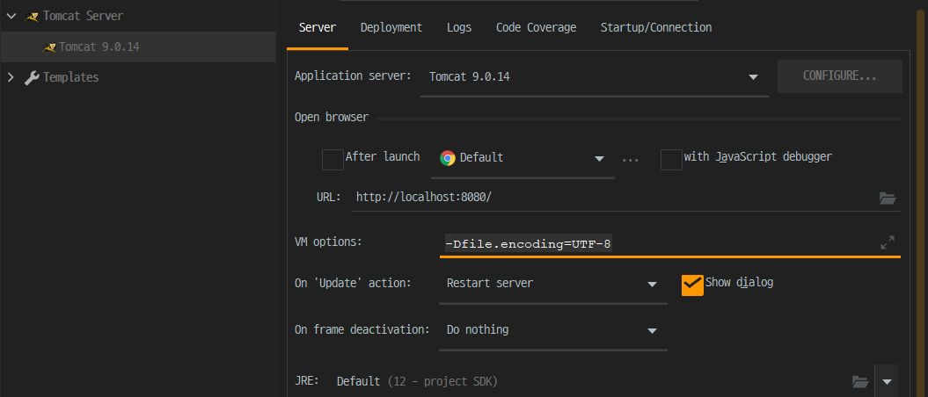Image resolution: width=928 pixels, height=397 pixels.
Task: Click the Tomcat 9.0.14 configuration icon
Action: [x=49, y=47]
